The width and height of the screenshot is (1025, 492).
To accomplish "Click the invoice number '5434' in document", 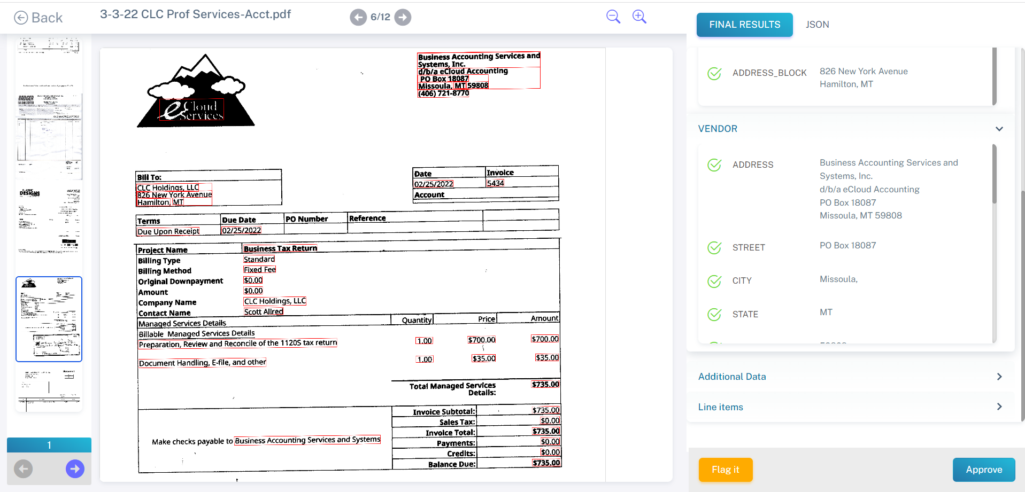I will point(495,183).
